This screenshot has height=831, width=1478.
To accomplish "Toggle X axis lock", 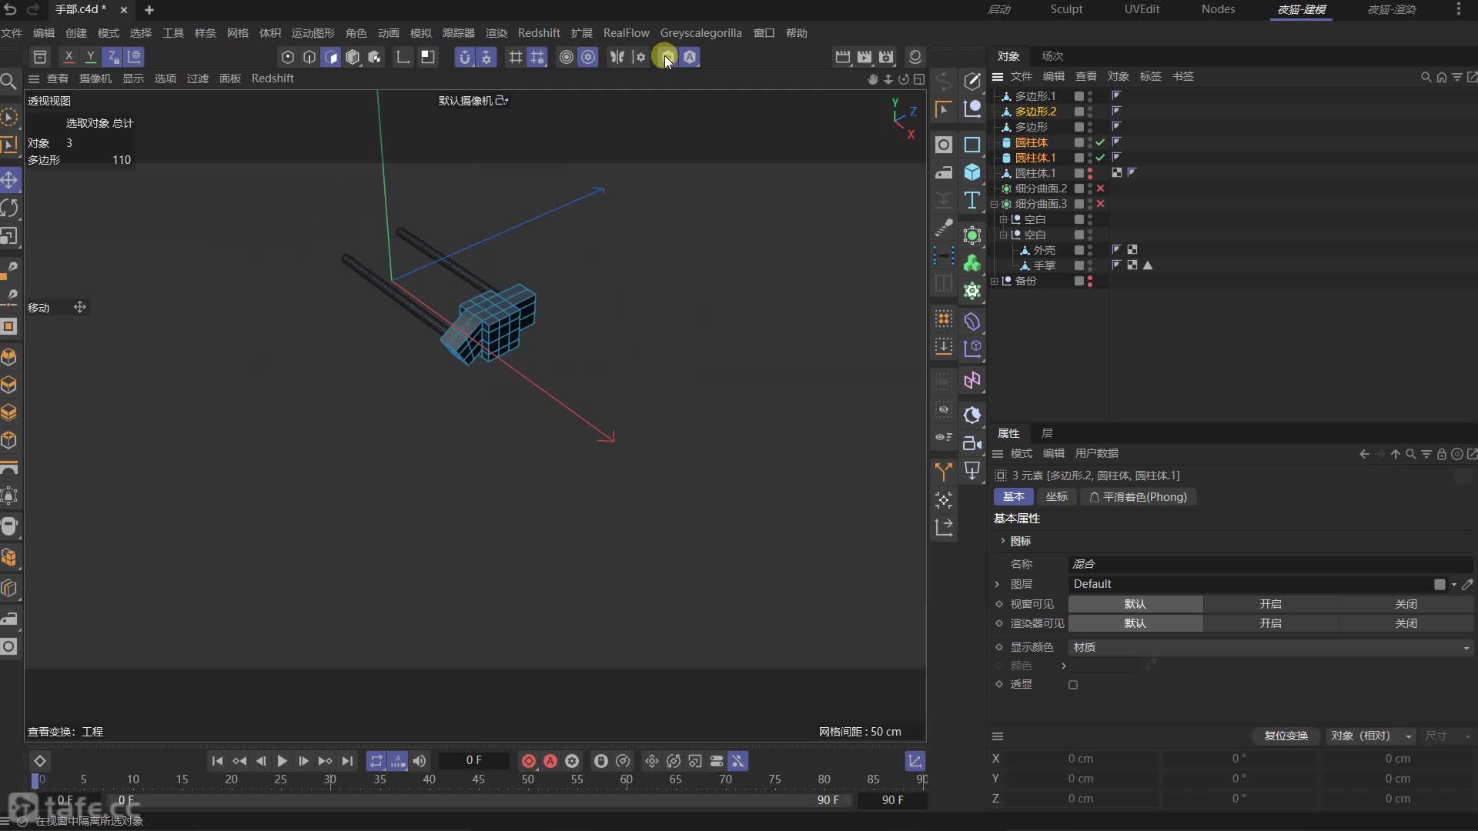I will point(69,56).
